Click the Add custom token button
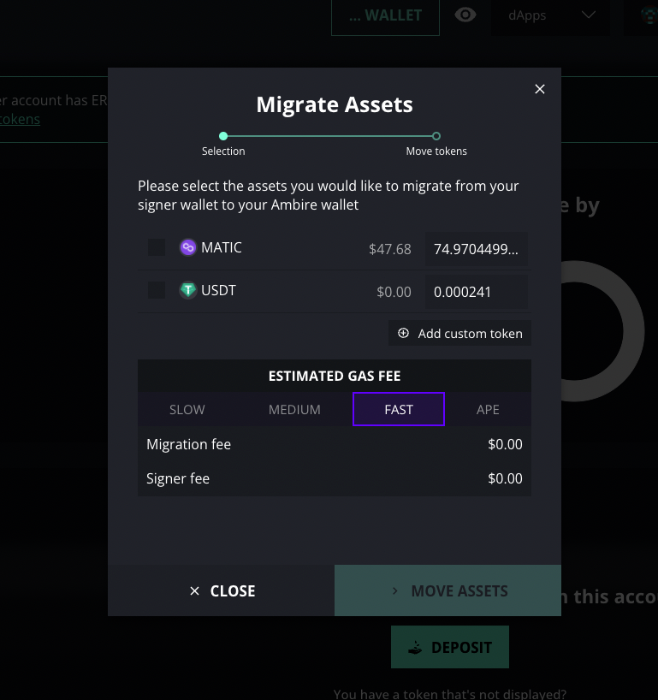 tap(459, 333)
